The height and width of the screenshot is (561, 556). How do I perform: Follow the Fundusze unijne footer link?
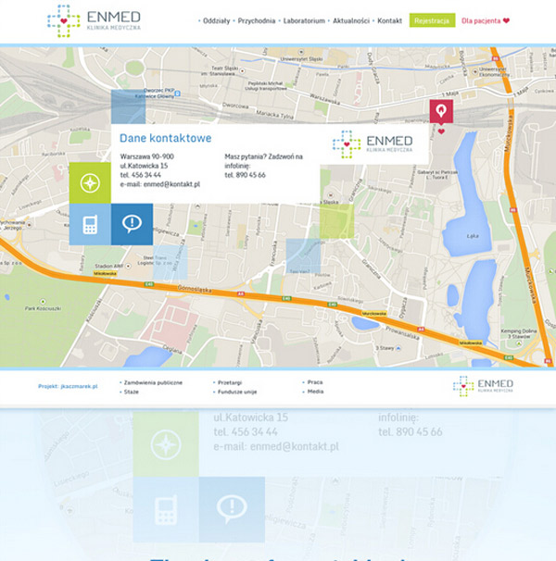pyautogui.click(x=237, y=392)
